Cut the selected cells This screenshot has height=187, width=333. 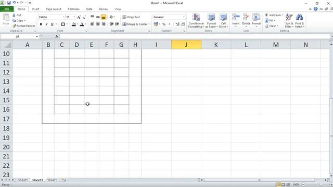click(17, 15)
